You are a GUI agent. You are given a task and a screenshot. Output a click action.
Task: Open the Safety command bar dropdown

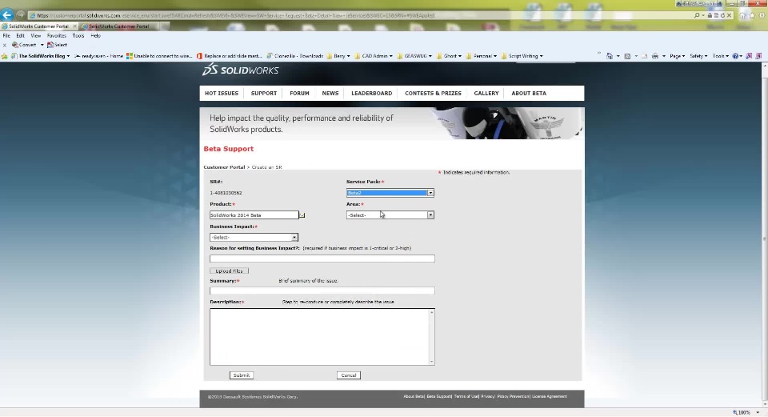(698, 56)
